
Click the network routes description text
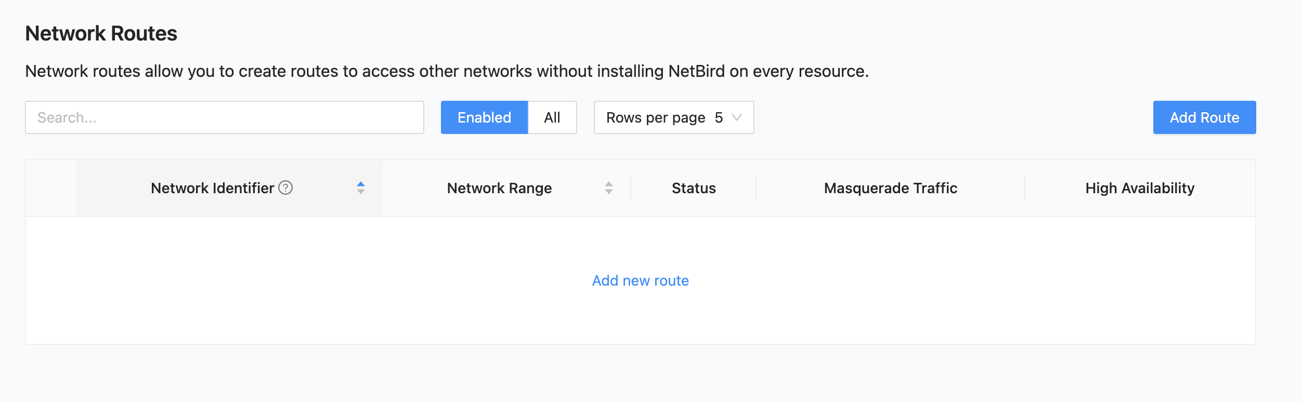coord(447,71)
